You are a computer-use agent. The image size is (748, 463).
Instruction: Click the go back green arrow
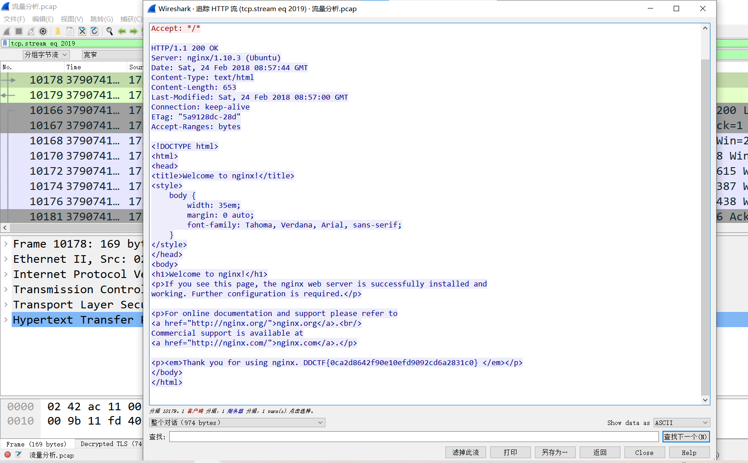121,31
